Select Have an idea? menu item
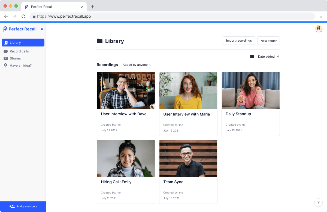327x212 pixels. [x=20, y=66]
